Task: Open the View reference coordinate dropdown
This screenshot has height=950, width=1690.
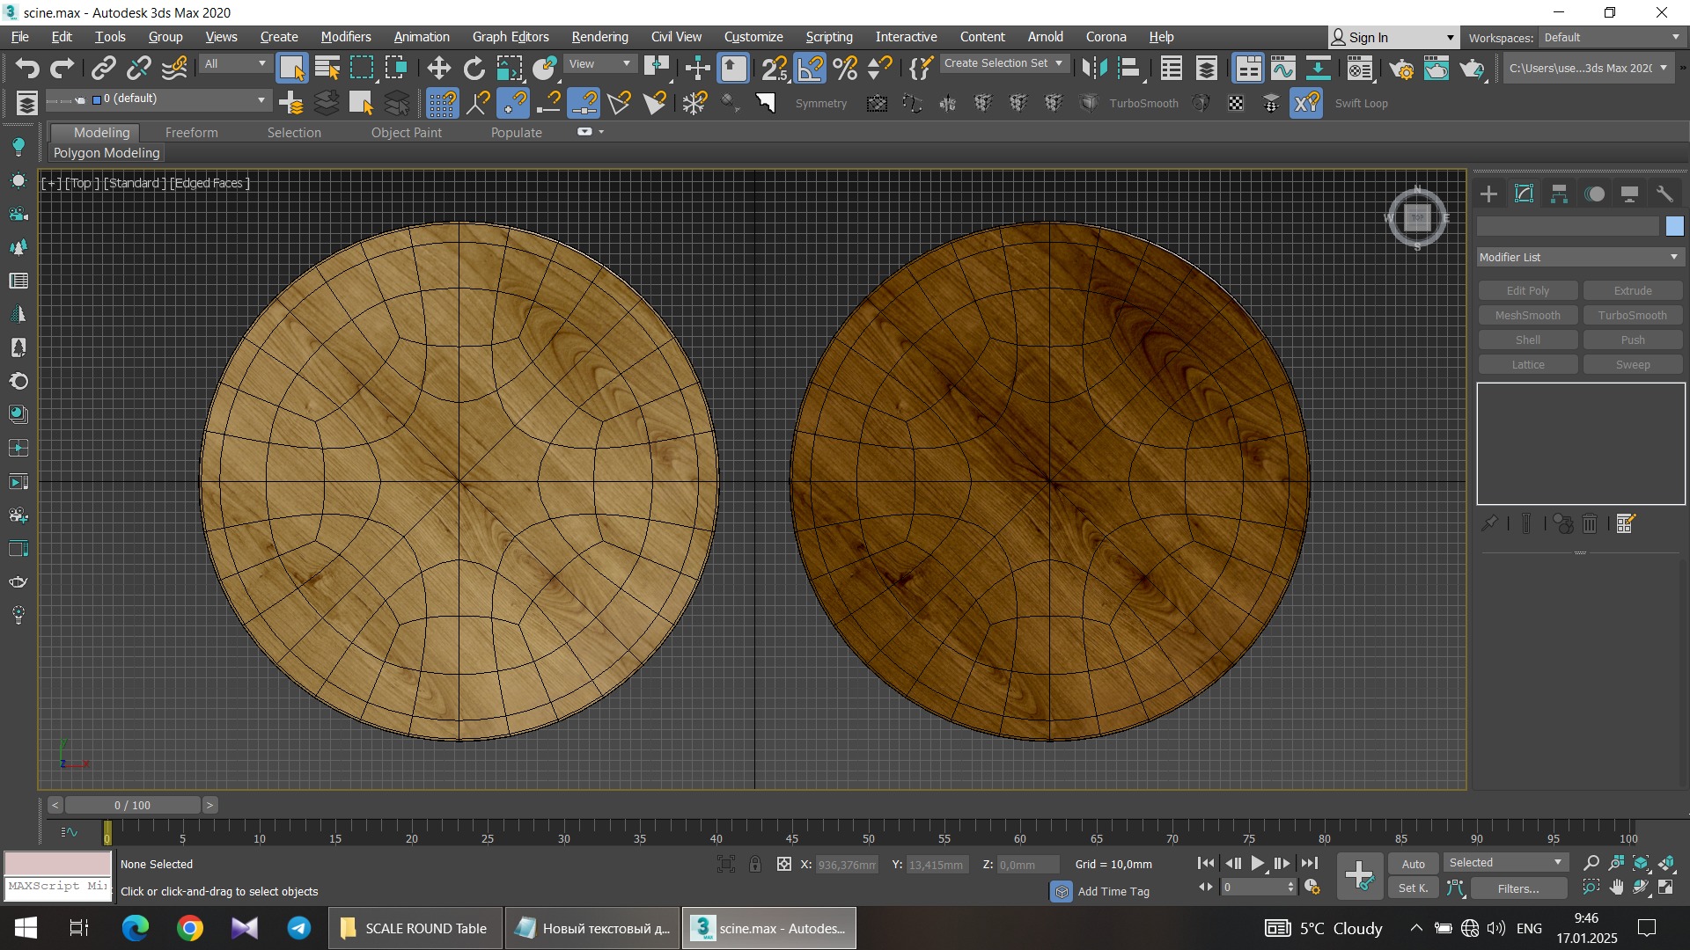Action: point(600,64)
